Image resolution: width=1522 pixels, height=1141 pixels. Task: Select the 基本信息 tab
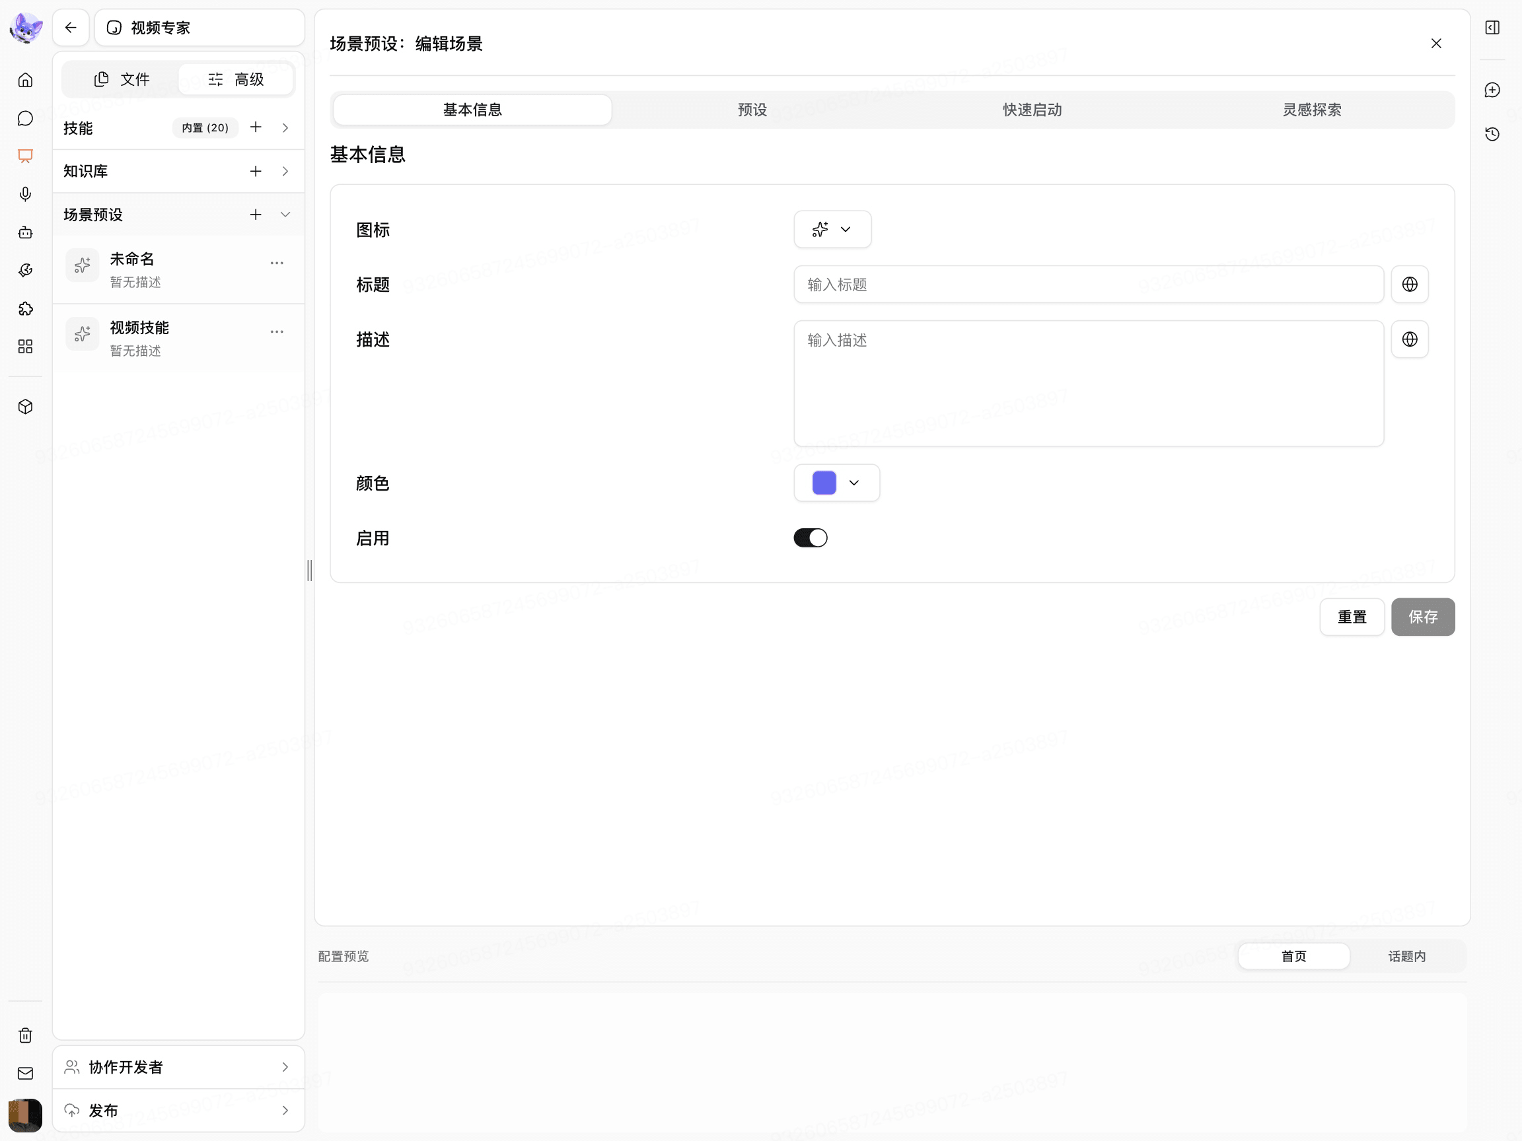click(x=473, y=110)
